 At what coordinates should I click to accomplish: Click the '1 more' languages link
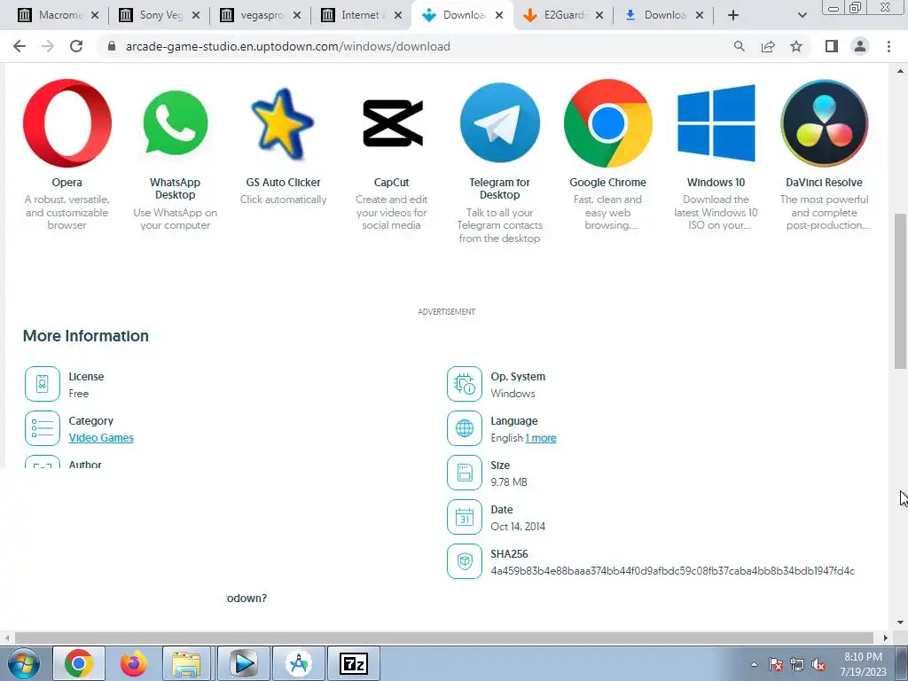point(541,438)
